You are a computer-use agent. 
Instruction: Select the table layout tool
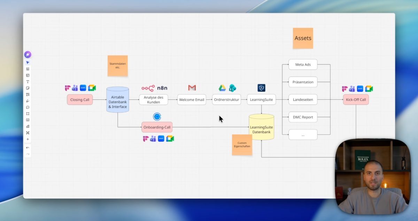[28, 75]
